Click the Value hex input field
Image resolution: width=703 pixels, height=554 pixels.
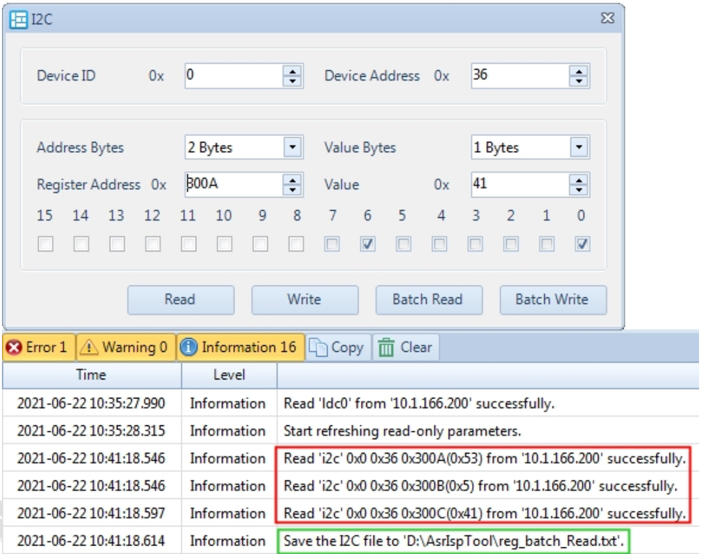pyautogui.click(x=519, y=184)
